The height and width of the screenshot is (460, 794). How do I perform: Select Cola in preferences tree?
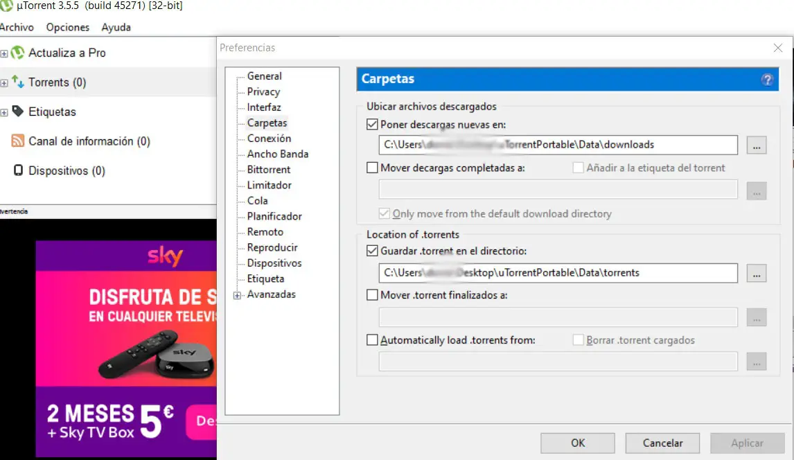[257, 201]
